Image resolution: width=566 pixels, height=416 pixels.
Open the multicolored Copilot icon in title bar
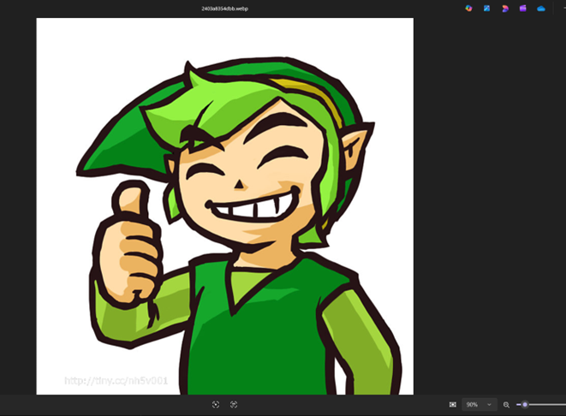[x=468, y=9]
